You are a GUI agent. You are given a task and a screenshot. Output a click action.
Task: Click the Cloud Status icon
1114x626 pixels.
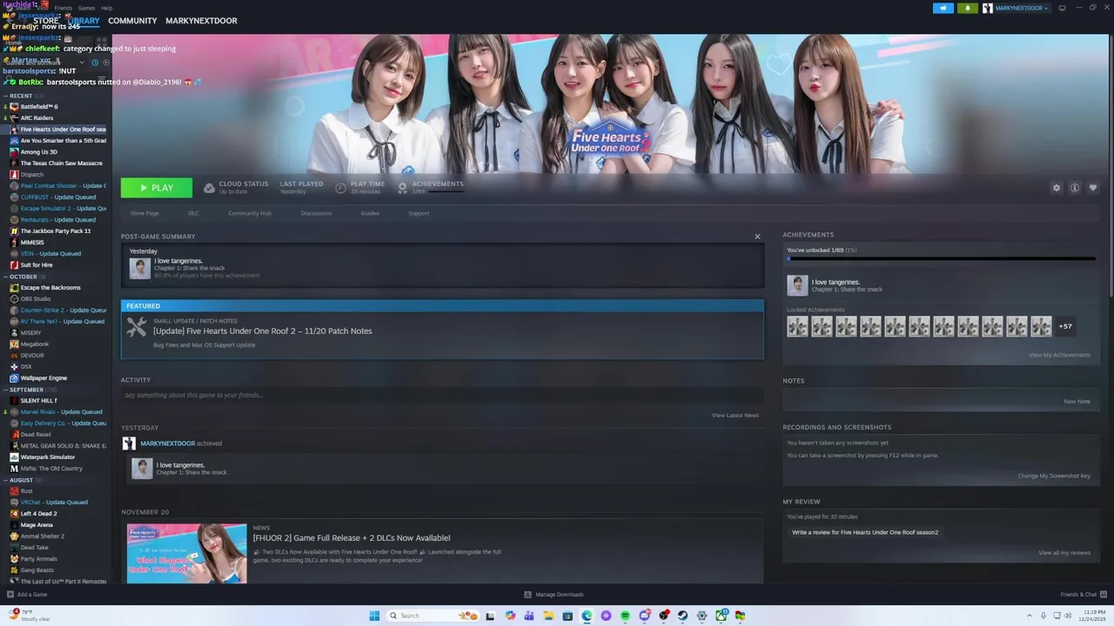click(x=209, y=188)
